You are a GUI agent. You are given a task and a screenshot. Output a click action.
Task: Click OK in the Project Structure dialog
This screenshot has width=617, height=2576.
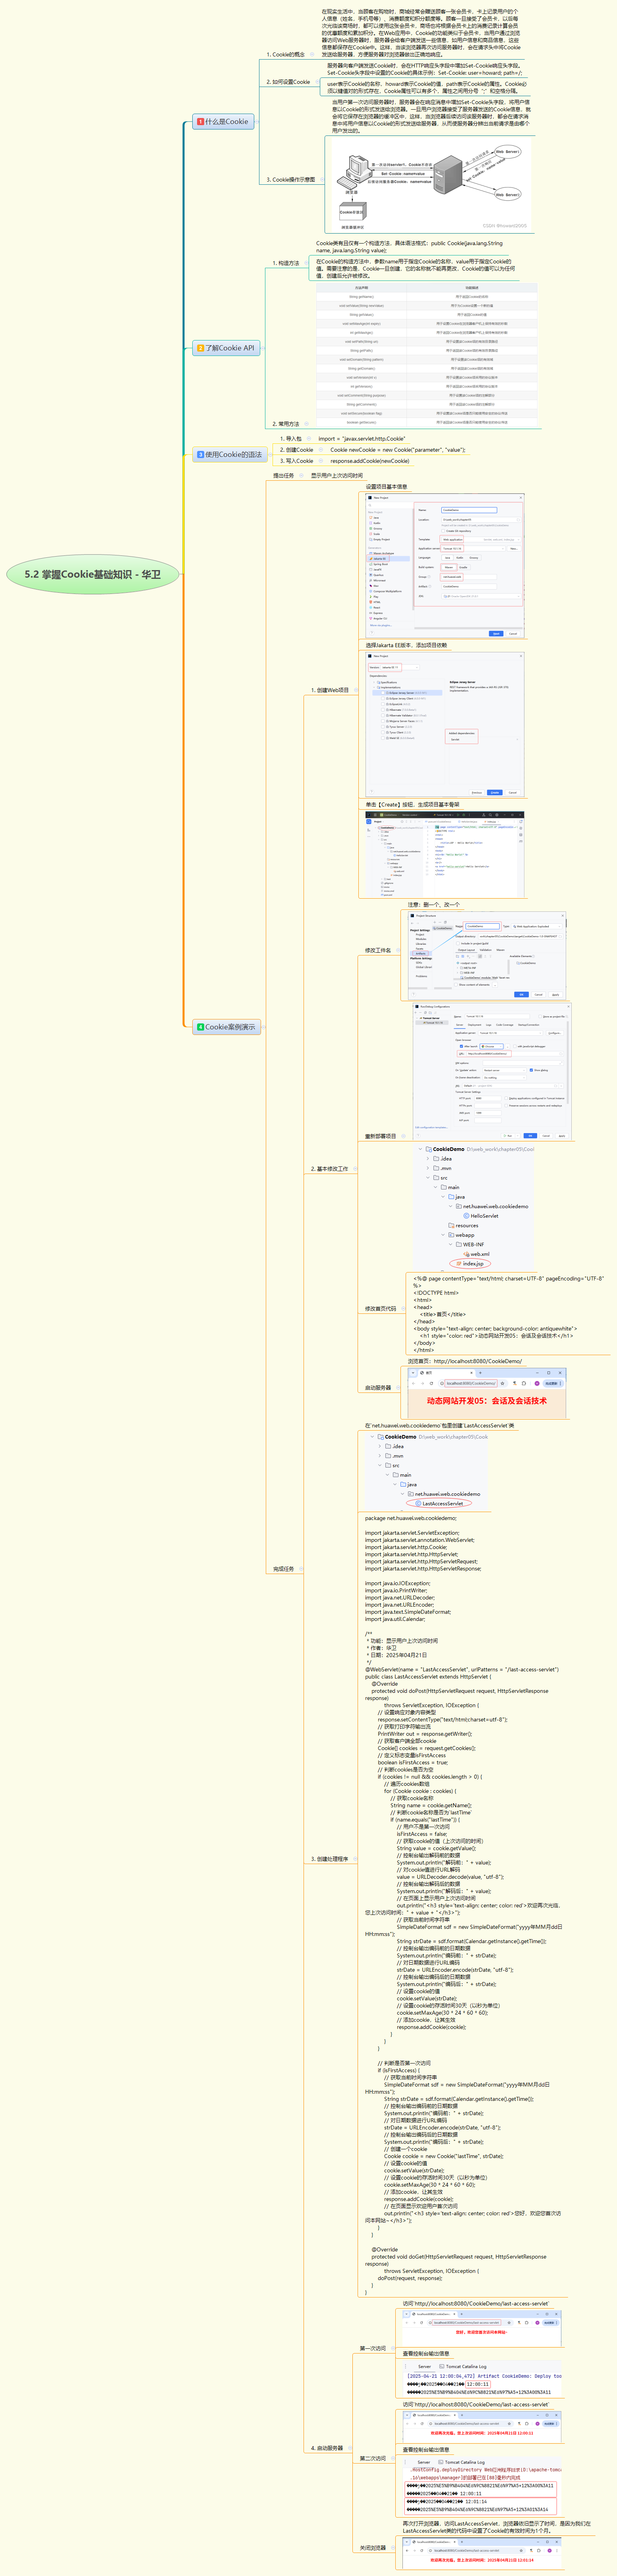coord(522,994)
